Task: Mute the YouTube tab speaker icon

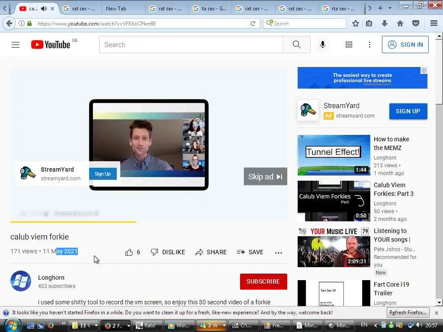Action: tap(44, 9)
